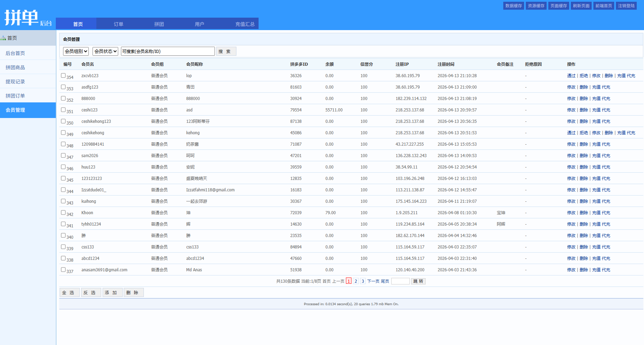
Task: Expand the 会员状态 dropdown
Action: (105, 51)
